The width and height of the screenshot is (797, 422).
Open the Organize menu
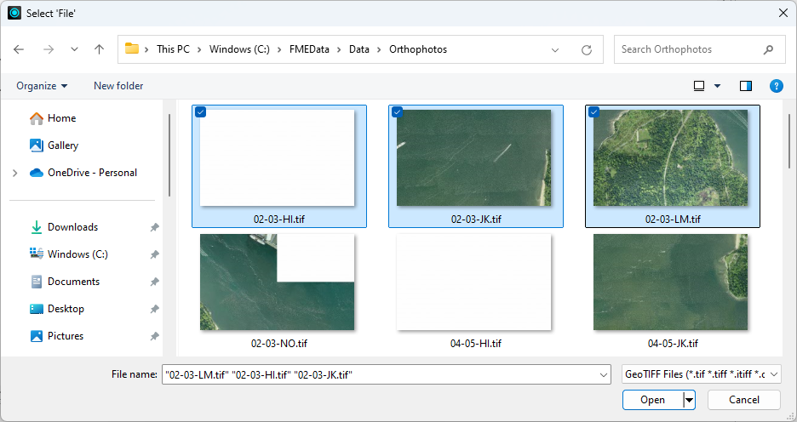[42, 86]
